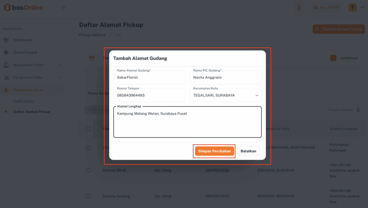Image resolution: width=368 pixels, height=208 pixels.
Task: Toggle the sidebar collapse menu icon
Action: point(64,8)
